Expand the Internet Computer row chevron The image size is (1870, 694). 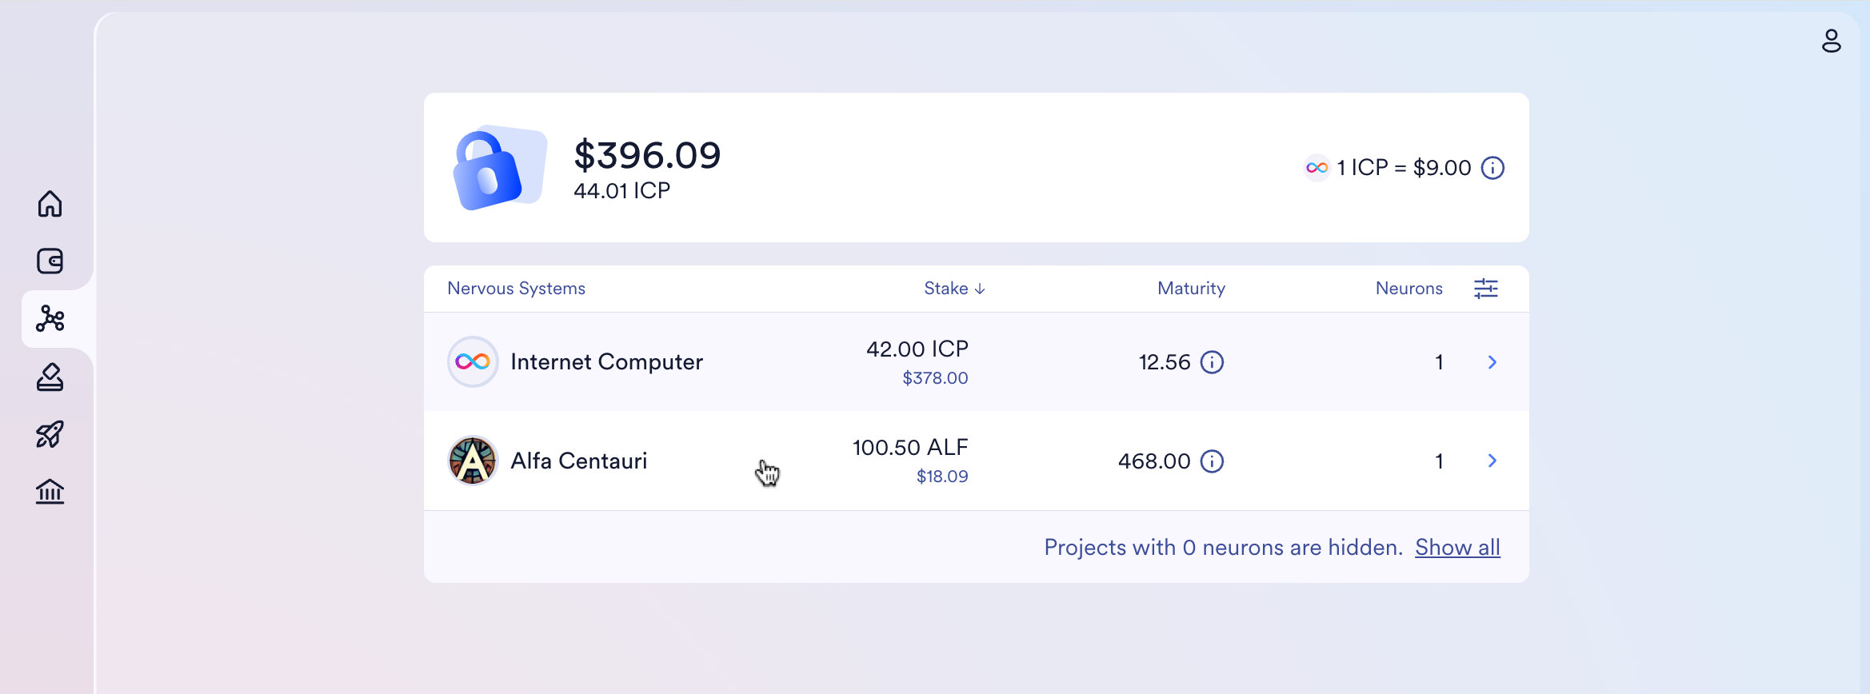(1492, 362)
